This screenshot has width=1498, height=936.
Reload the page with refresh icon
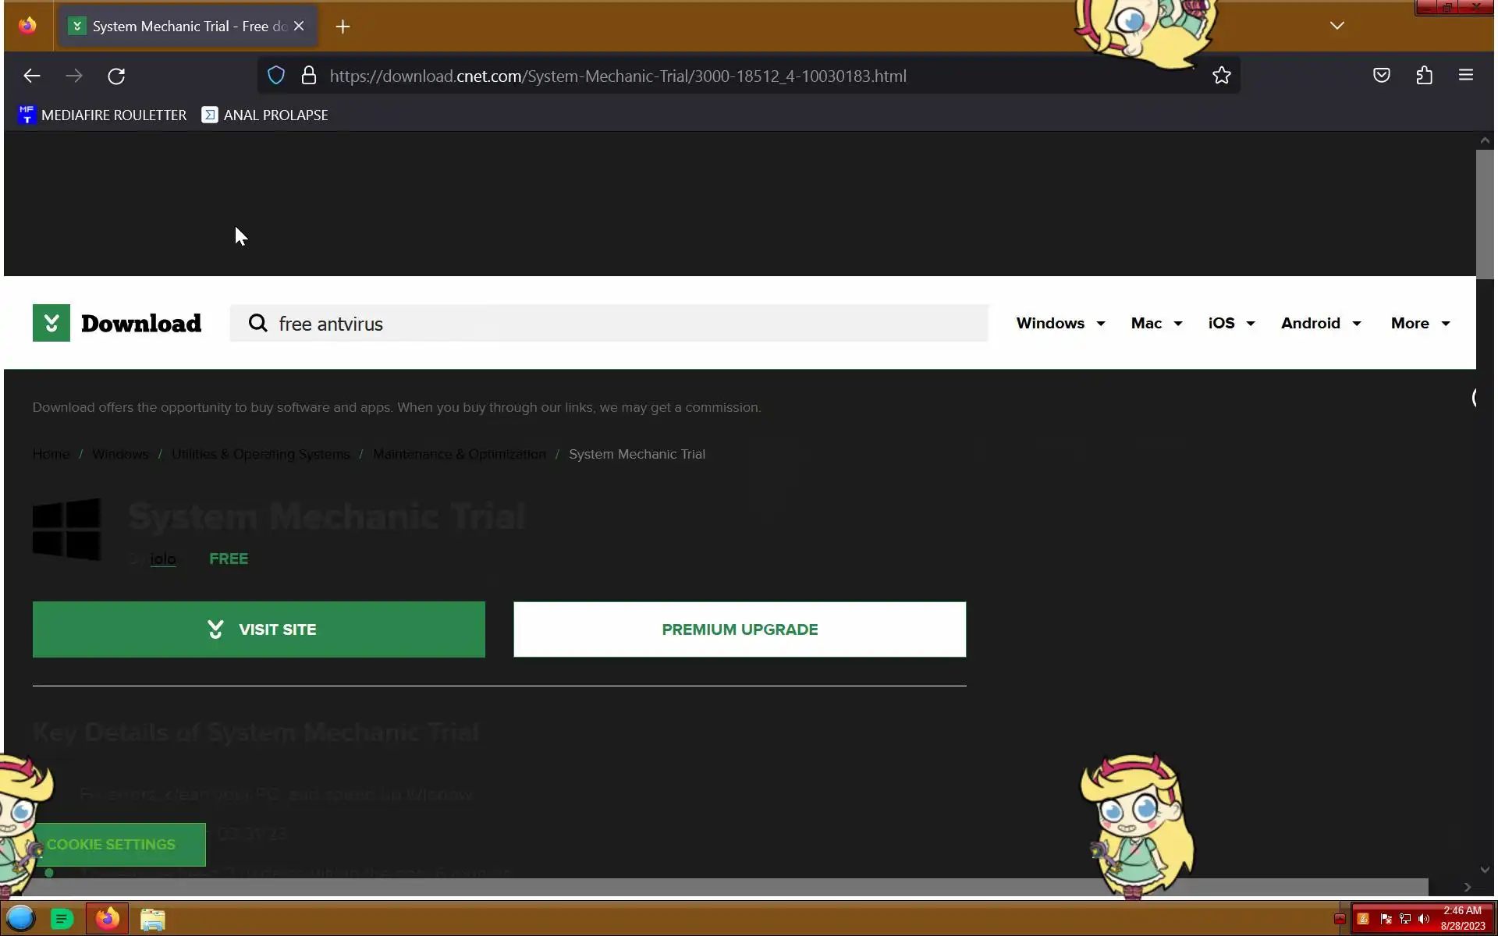[x=116, y=76]
